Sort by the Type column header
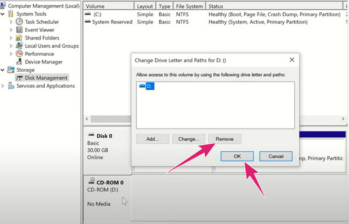 [x=165, y=6]
